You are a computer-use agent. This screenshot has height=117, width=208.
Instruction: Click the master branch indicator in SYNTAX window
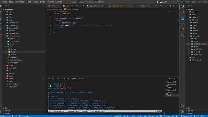(x=185, y=116)
